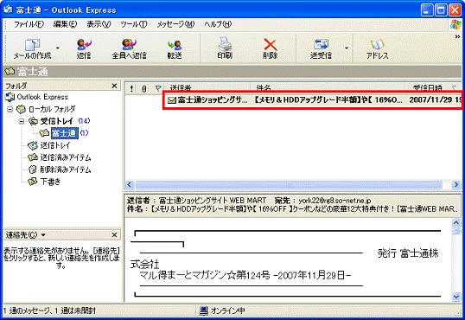The height and width of the screenshot is (320, 465).
Task: Click the Reply (返信) toolbar icon
Action: click(x=84, y=48)
